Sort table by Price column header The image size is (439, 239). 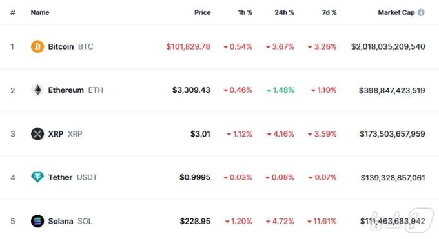point(203,12)
